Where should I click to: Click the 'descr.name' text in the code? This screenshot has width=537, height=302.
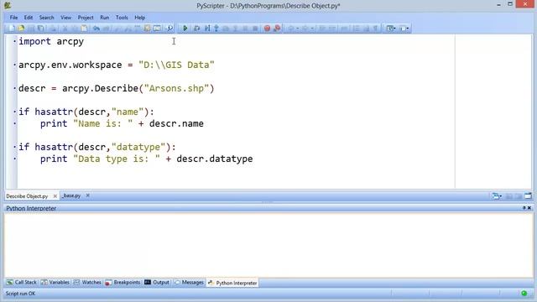point(176,123)
